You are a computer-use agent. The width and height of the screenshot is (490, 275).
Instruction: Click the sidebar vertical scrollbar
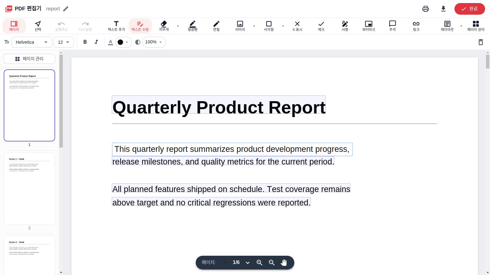(61, 101)
